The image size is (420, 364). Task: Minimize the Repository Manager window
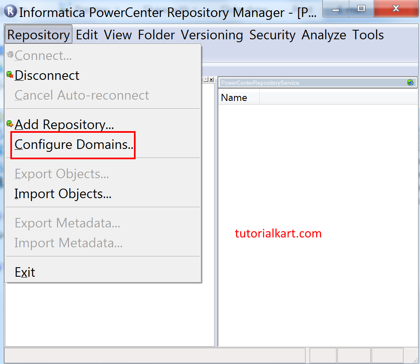[x=336, y=9]
